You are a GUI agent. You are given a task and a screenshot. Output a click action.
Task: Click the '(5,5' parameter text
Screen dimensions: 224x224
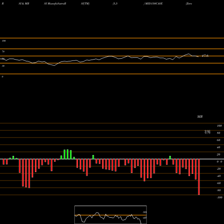(x=115, y=4)
